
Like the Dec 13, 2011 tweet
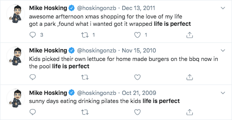(138, 35)
